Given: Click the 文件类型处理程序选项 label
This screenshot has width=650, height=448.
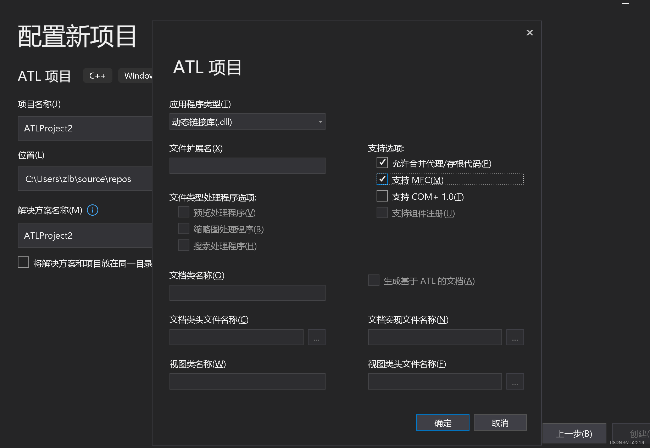Looking at the screenshot, I should (x=213, y=197).
